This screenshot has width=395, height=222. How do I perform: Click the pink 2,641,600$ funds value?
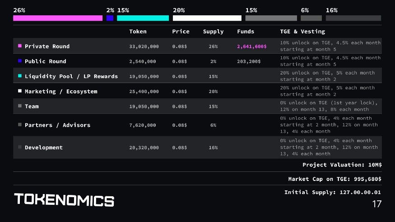point(251,46)
